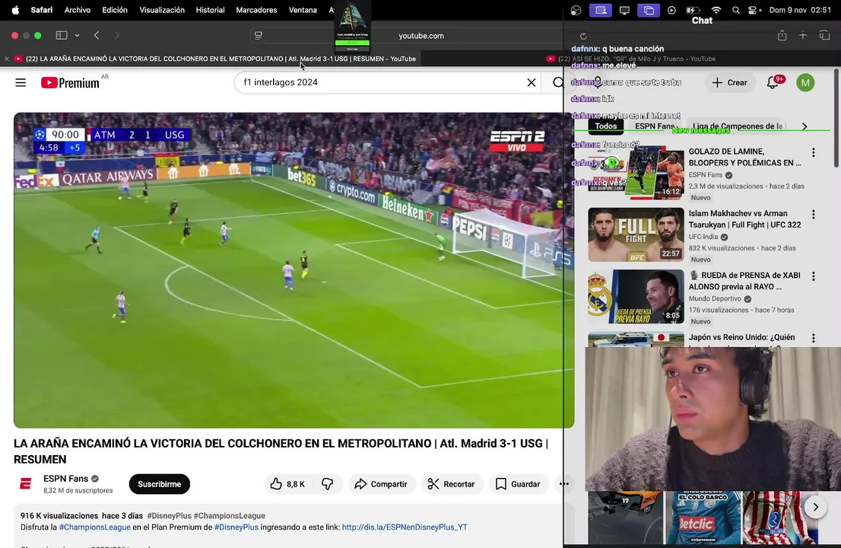This screenshot has width=841, height=548.
Task: Advance the shelf with its arrow
Action: tap(816, 507)
